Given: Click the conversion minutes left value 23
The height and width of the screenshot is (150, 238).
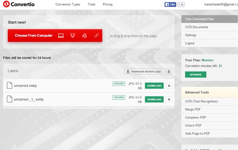Looking at the screenshot, I should point(220,66).
